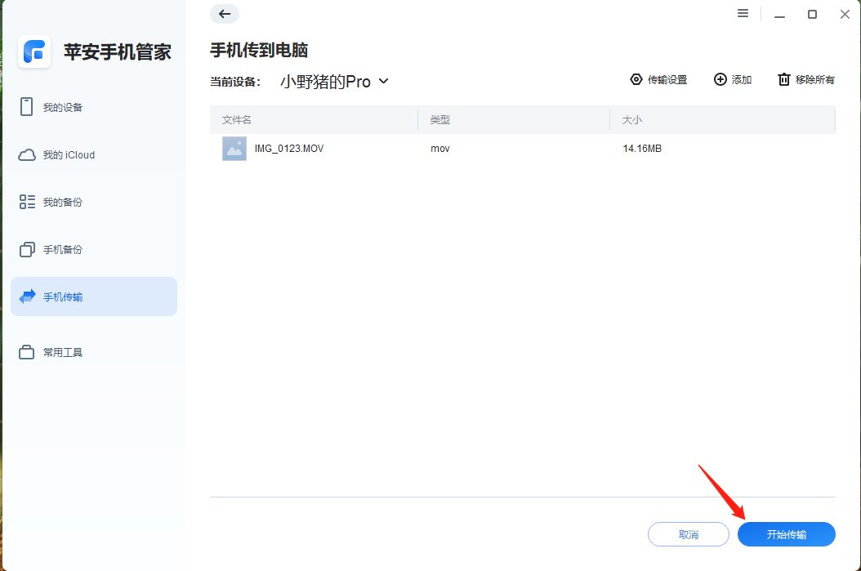
Task: Open the hamburger menu at top right
Action: click(x=742, y=13)
